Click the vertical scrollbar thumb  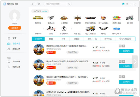coord(138,14)
